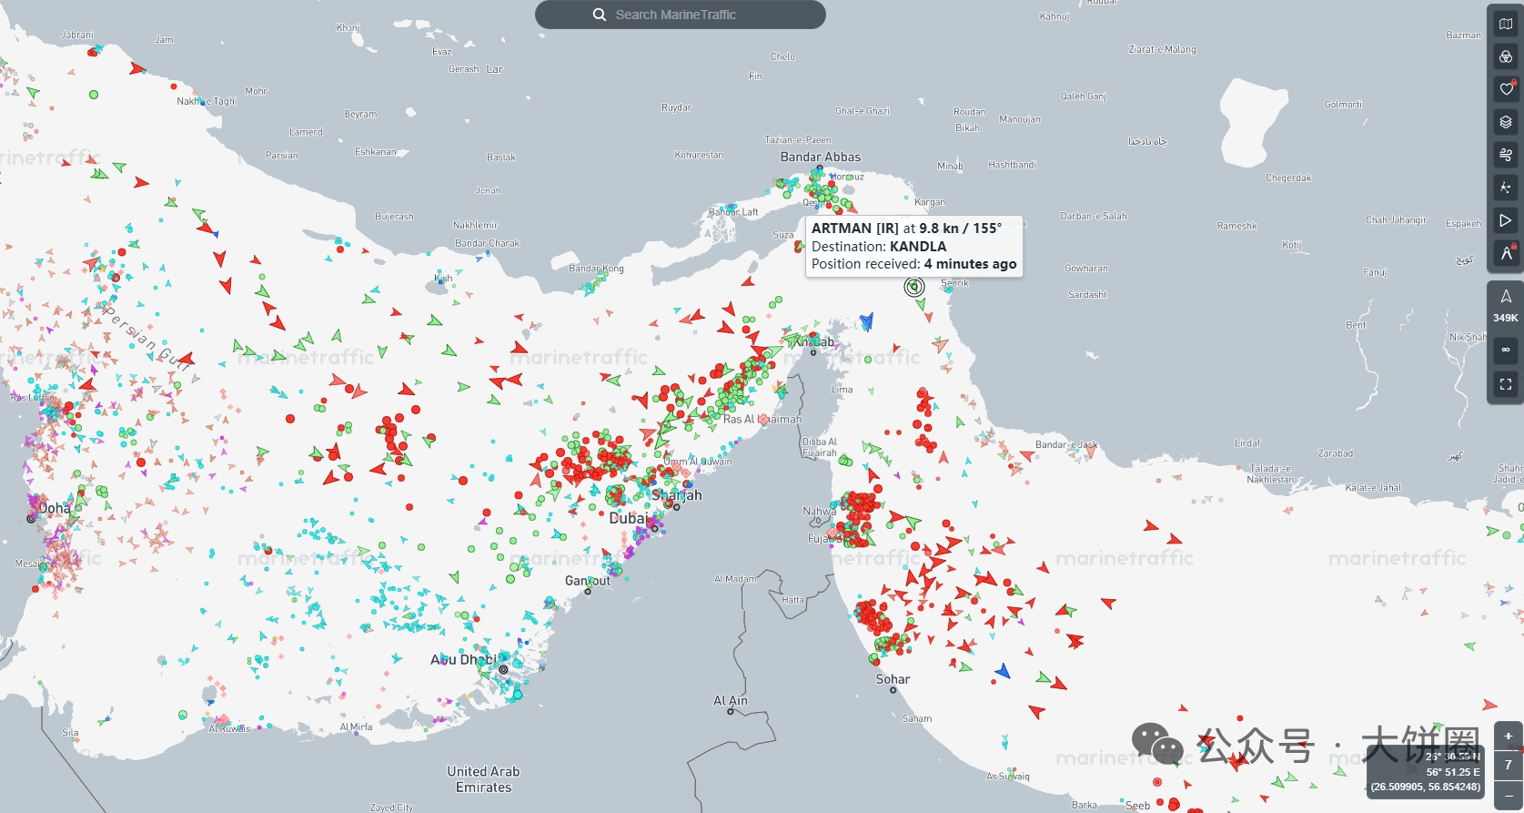This screenshot has width=1524, height=813.
Task: Open the density/routes network icon
Action: (x=1506, y=188)
